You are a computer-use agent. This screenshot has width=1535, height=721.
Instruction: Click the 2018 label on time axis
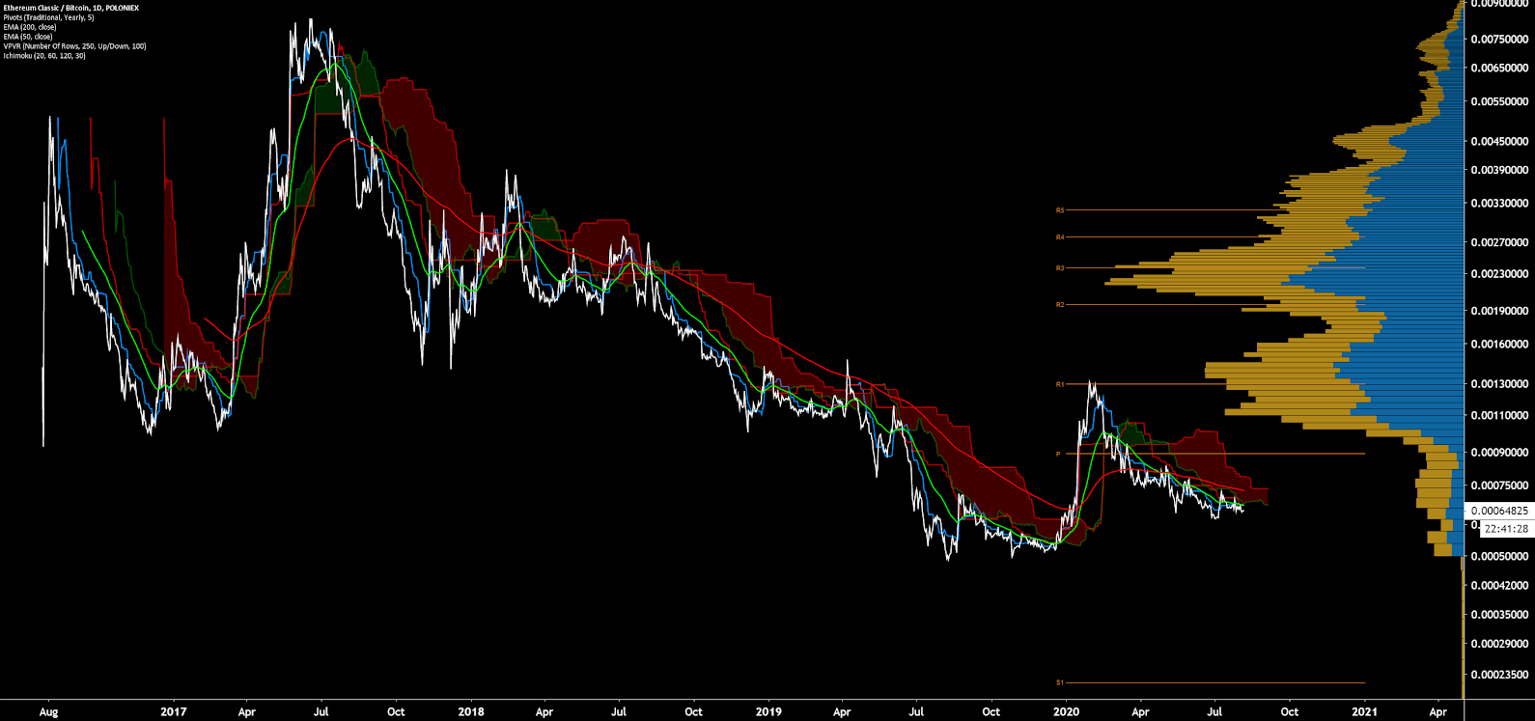pyautogui.click(x=471, y=712)
